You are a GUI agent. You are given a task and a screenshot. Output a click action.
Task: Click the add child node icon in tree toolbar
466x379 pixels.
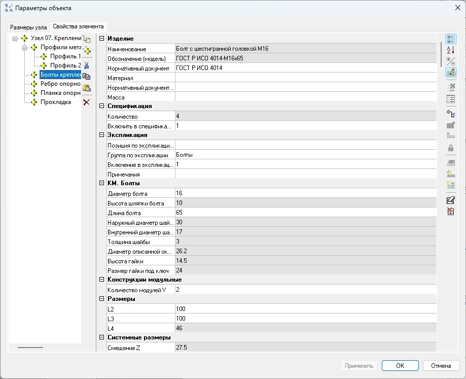[x=87, y=51]
